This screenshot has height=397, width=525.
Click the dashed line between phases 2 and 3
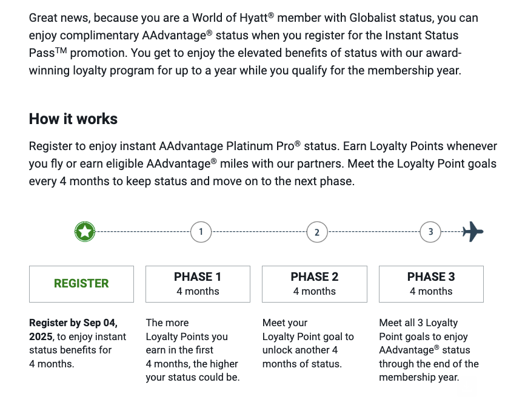[373, 231]
